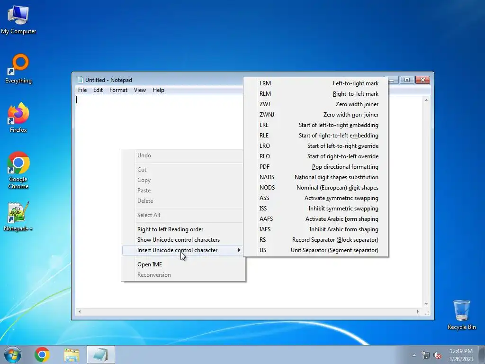Open Firefox desktop shortcut
Viewport: 485px width, 364px height.
[18, 118]
